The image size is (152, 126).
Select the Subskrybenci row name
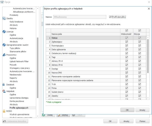coord(58,92)
